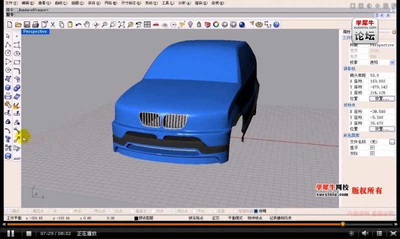This screenshot has width=400, height=239.
Task: Pause the video playback
Action: [x=10, y=234]
